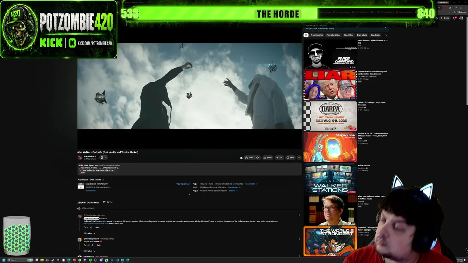
Task: Show more filter chips with the right arrow
Action: (386, 35)
